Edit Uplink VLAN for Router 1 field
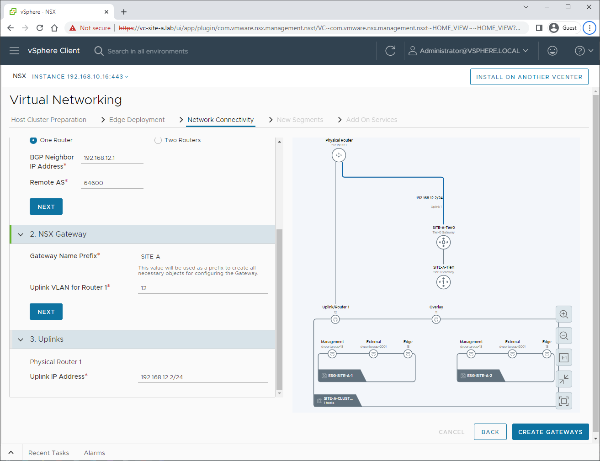 click(x=203, y=288)
